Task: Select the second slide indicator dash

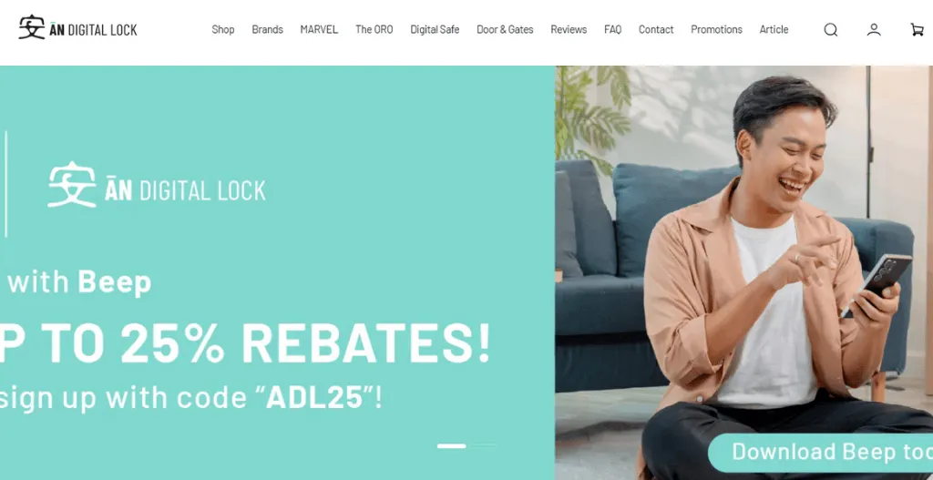Action: coord(482,445)
